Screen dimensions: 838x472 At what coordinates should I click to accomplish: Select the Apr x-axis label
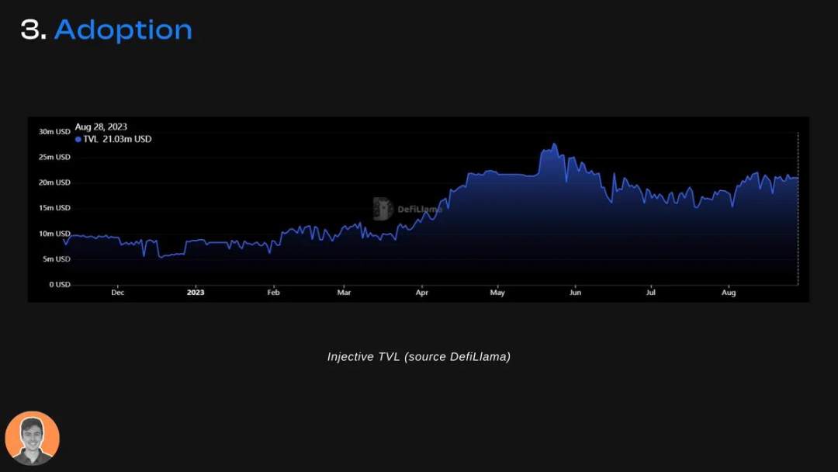(x=421, y=293)
